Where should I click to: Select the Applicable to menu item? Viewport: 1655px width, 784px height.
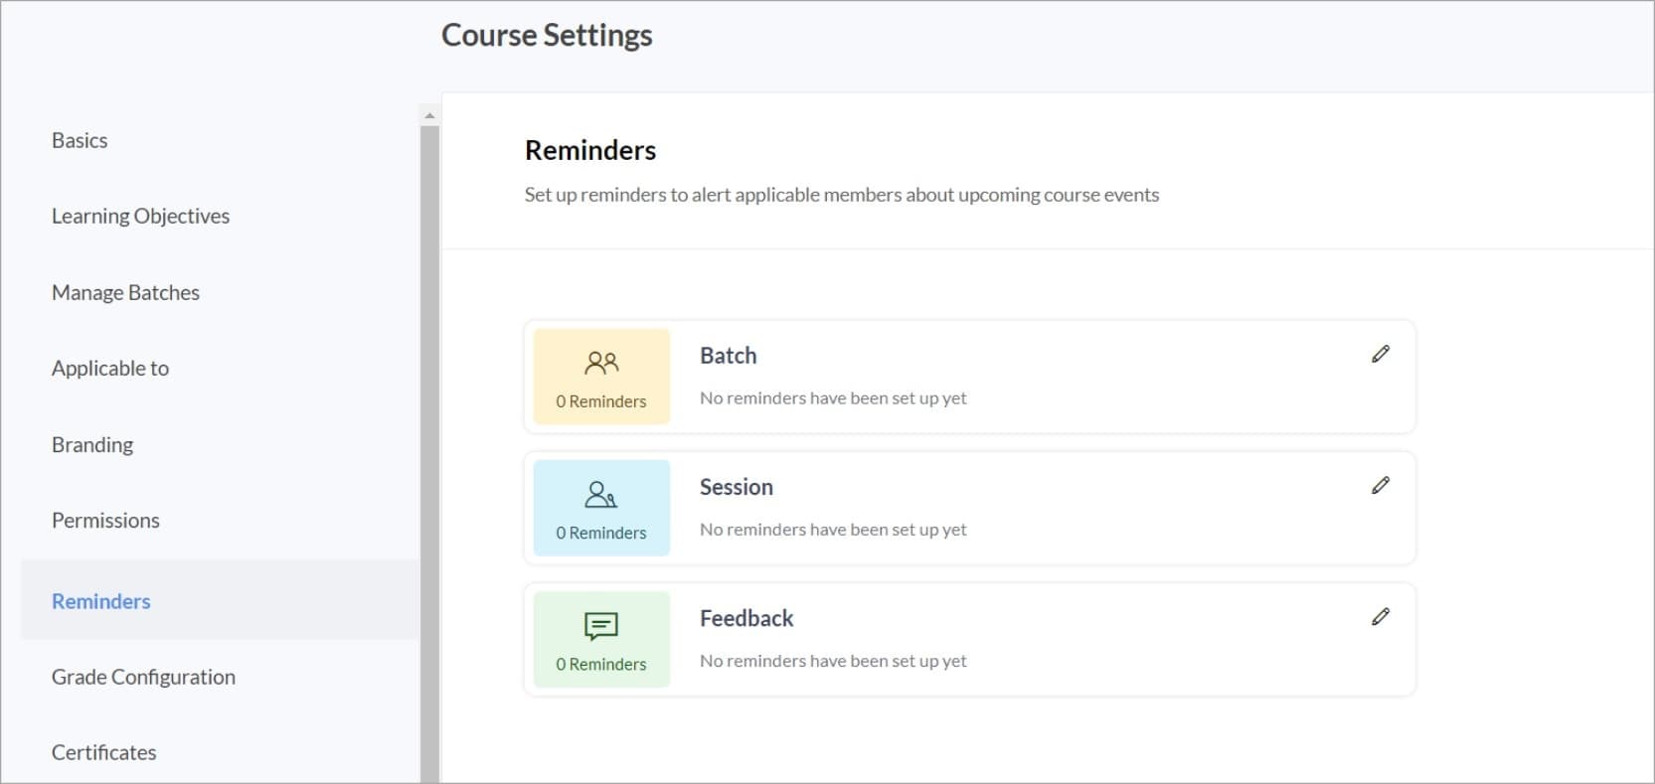(x=110, y=368)
